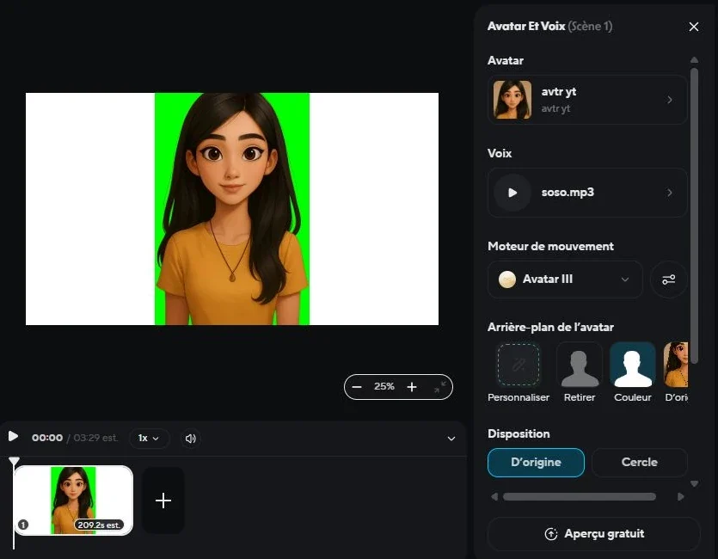Pick the D'origine avatar background thumbnail

676,365
